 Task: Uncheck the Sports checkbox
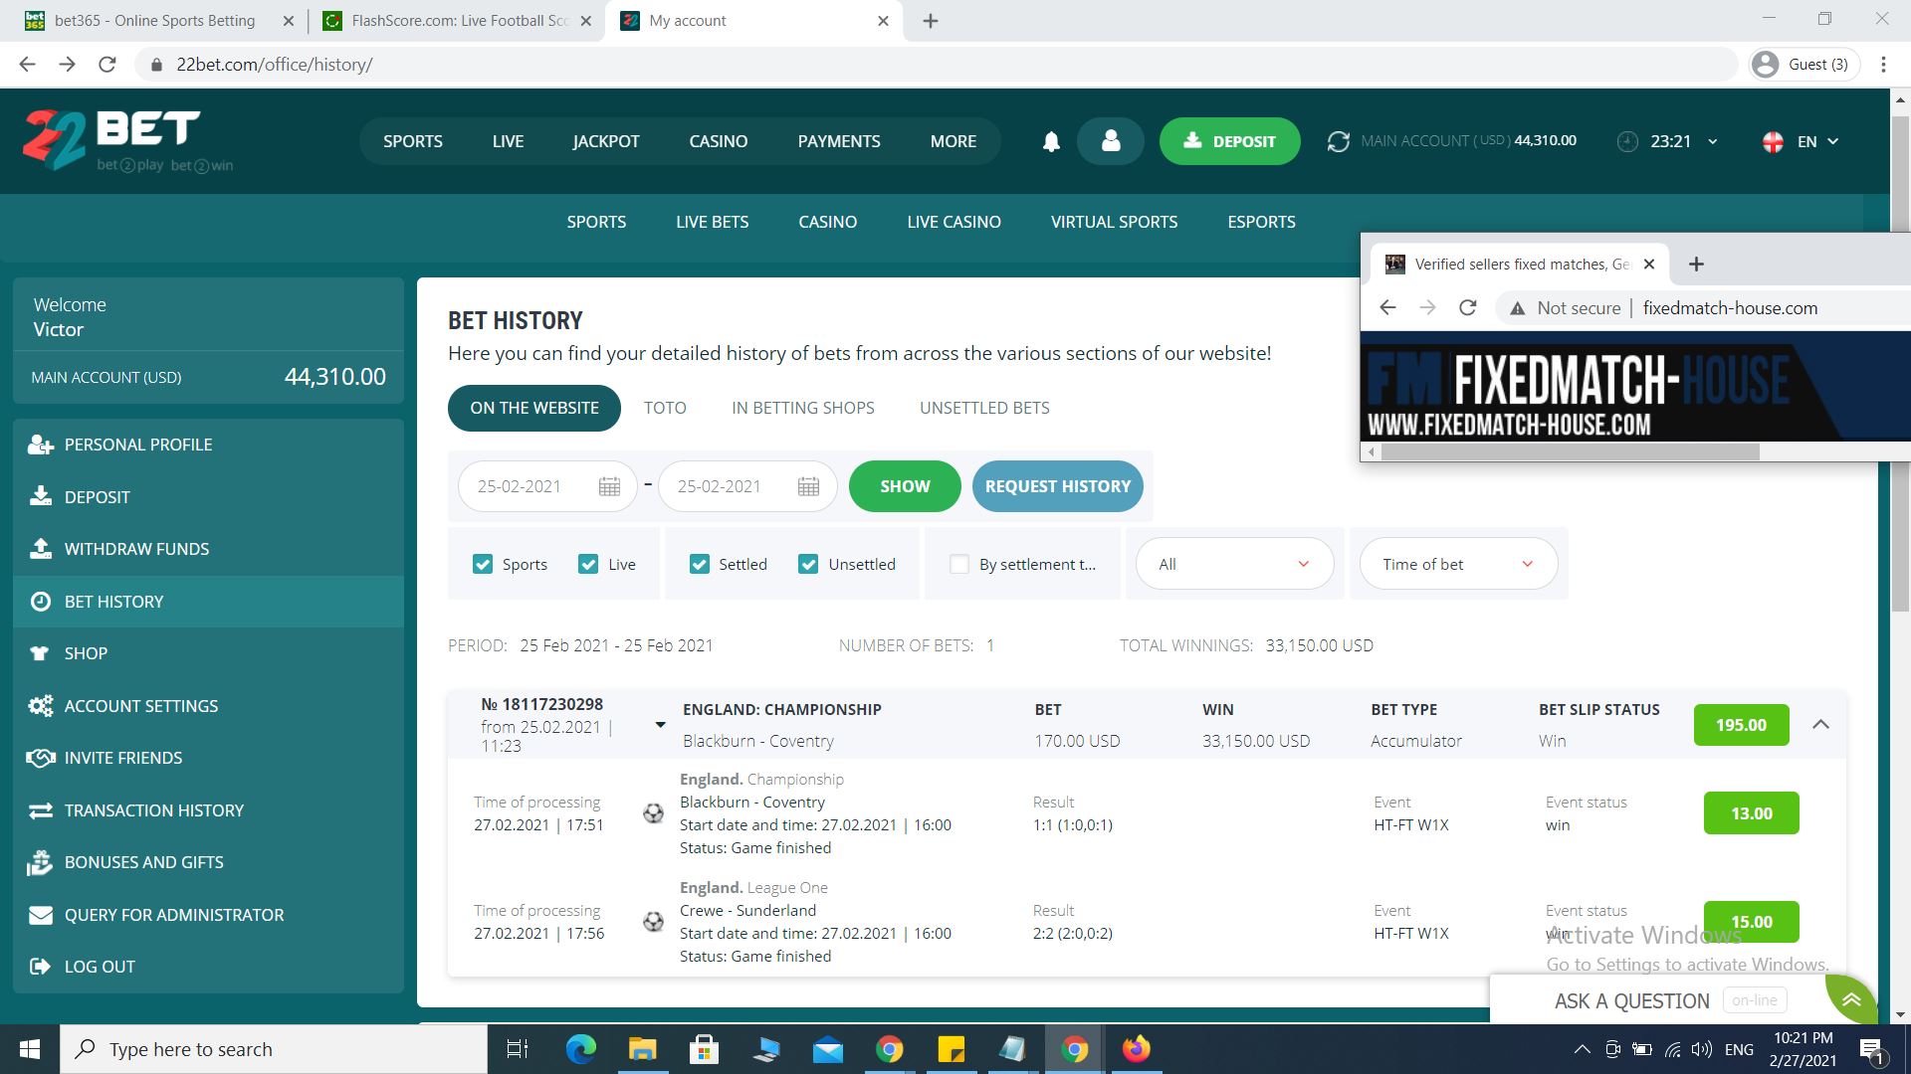(x=483, y=565)
